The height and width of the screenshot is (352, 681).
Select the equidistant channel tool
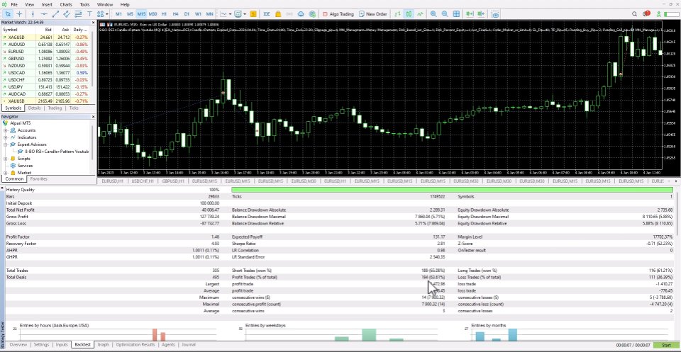(67, 14)
